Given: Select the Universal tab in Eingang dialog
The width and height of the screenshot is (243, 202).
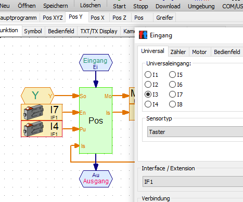Looking at the screenshot, I should click(x=152, y=51).
